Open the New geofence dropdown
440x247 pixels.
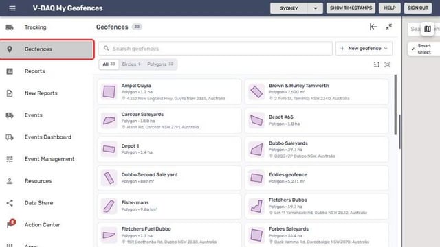point(364,49)
